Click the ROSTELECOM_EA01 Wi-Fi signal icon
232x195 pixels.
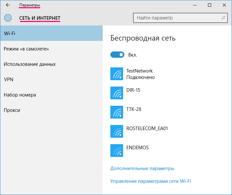tap(117, 131)
